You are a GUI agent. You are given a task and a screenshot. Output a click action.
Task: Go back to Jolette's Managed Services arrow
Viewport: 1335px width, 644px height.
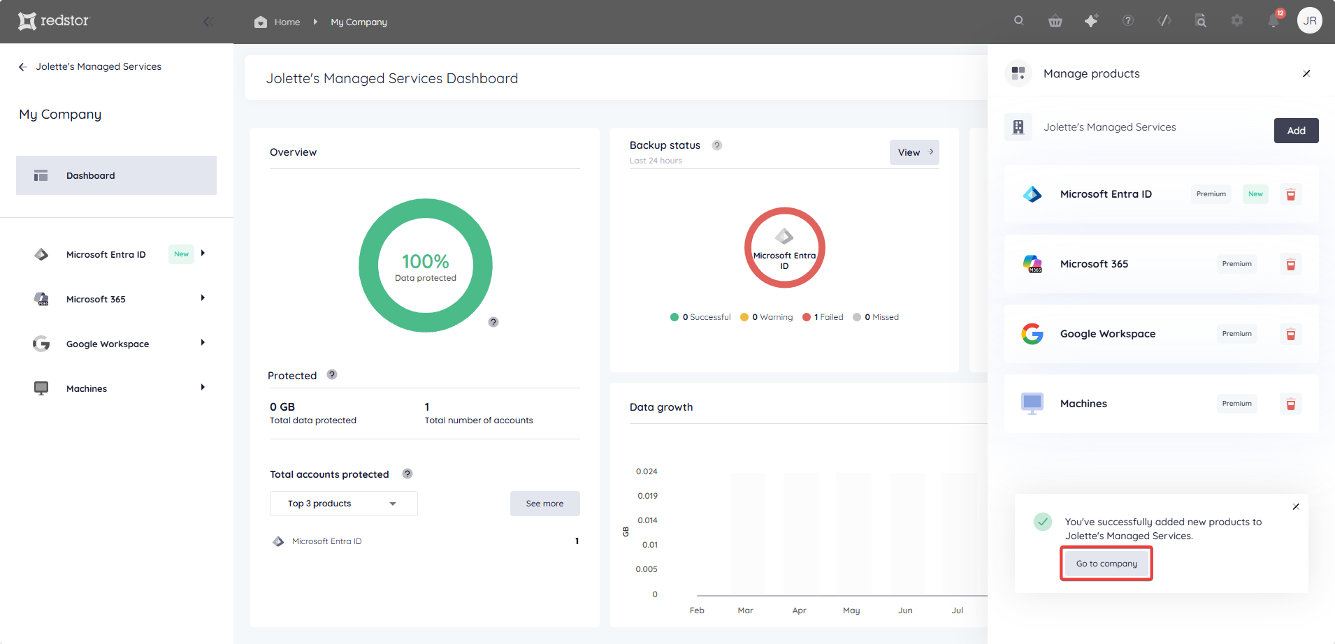(x=22, y=67)
